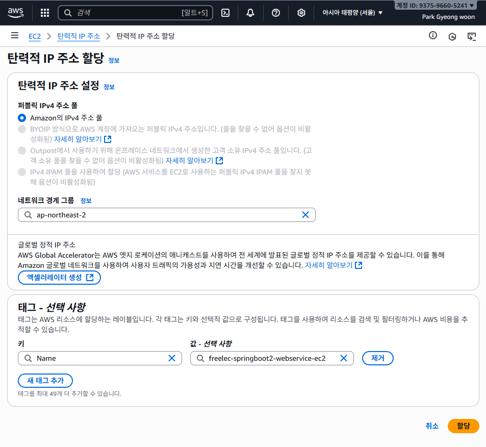
Task: Toggle the hamburger navigation menu
Action: 15,35
